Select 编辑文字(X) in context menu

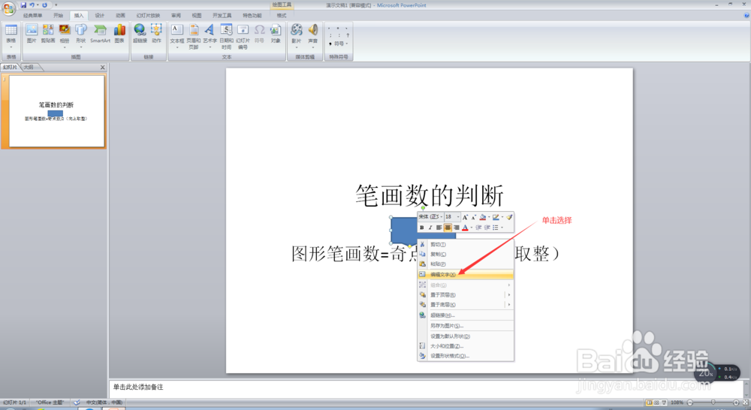coord(466,274)
